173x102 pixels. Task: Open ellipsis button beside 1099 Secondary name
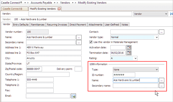point(162,86)
